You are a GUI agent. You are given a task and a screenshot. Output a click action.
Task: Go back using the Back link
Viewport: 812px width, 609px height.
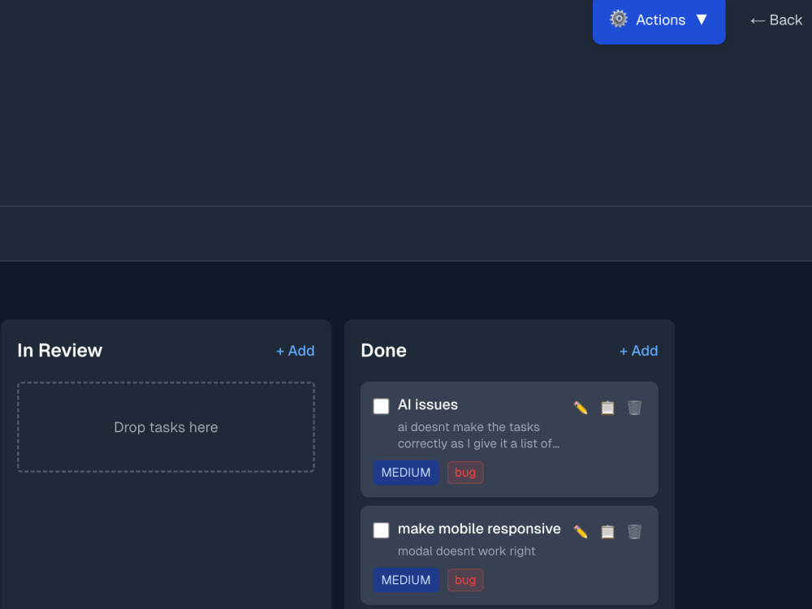[x=776, y=20]
